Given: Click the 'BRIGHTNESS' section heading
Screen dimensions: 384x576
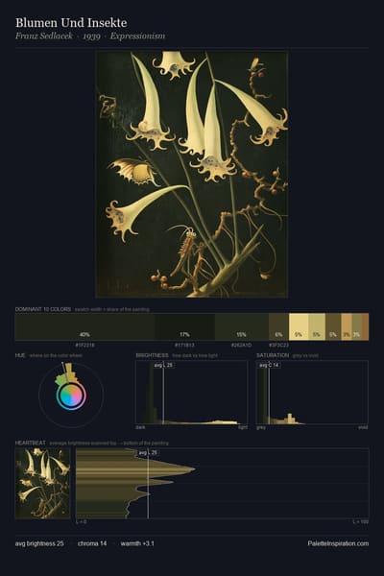Looking at the screenshot, I should pos(152,355).
